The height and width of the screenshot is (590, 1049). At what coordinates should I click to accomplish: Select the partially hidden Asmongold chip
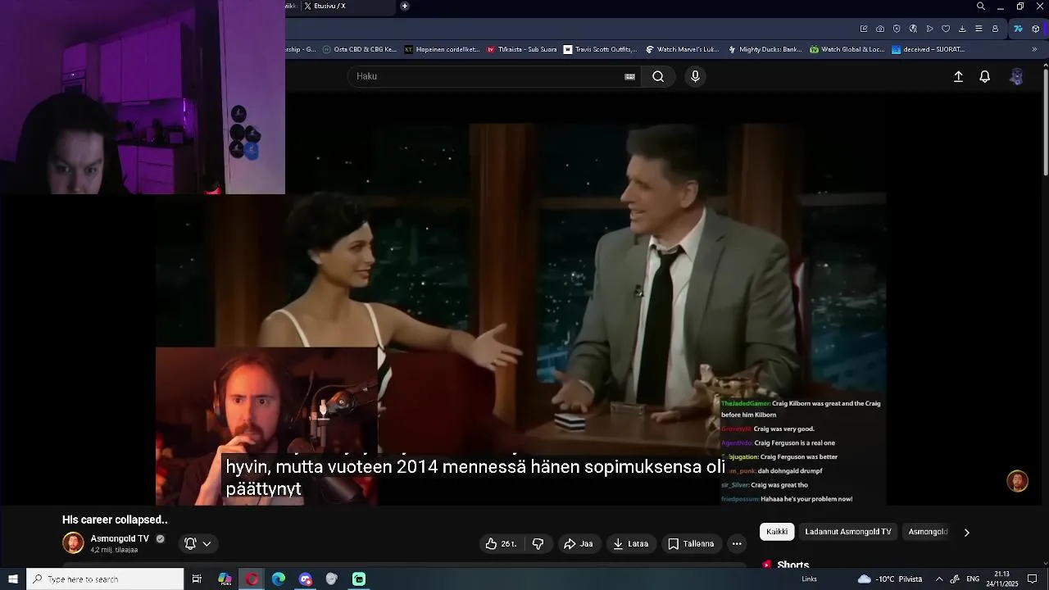click(x=928, y=532)
